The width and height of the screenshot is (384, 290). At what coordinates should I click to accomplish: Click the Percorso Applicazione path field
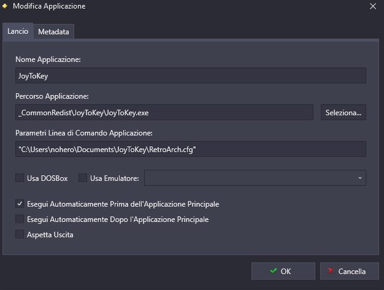164,112
